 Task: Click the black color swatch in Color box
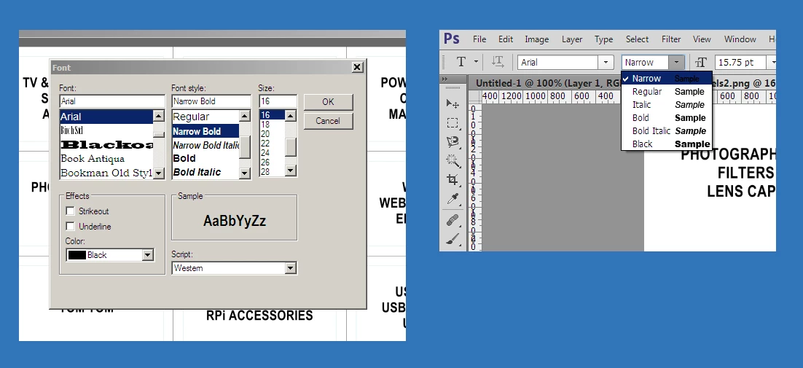pyautogui.click(x=77, y=255)
